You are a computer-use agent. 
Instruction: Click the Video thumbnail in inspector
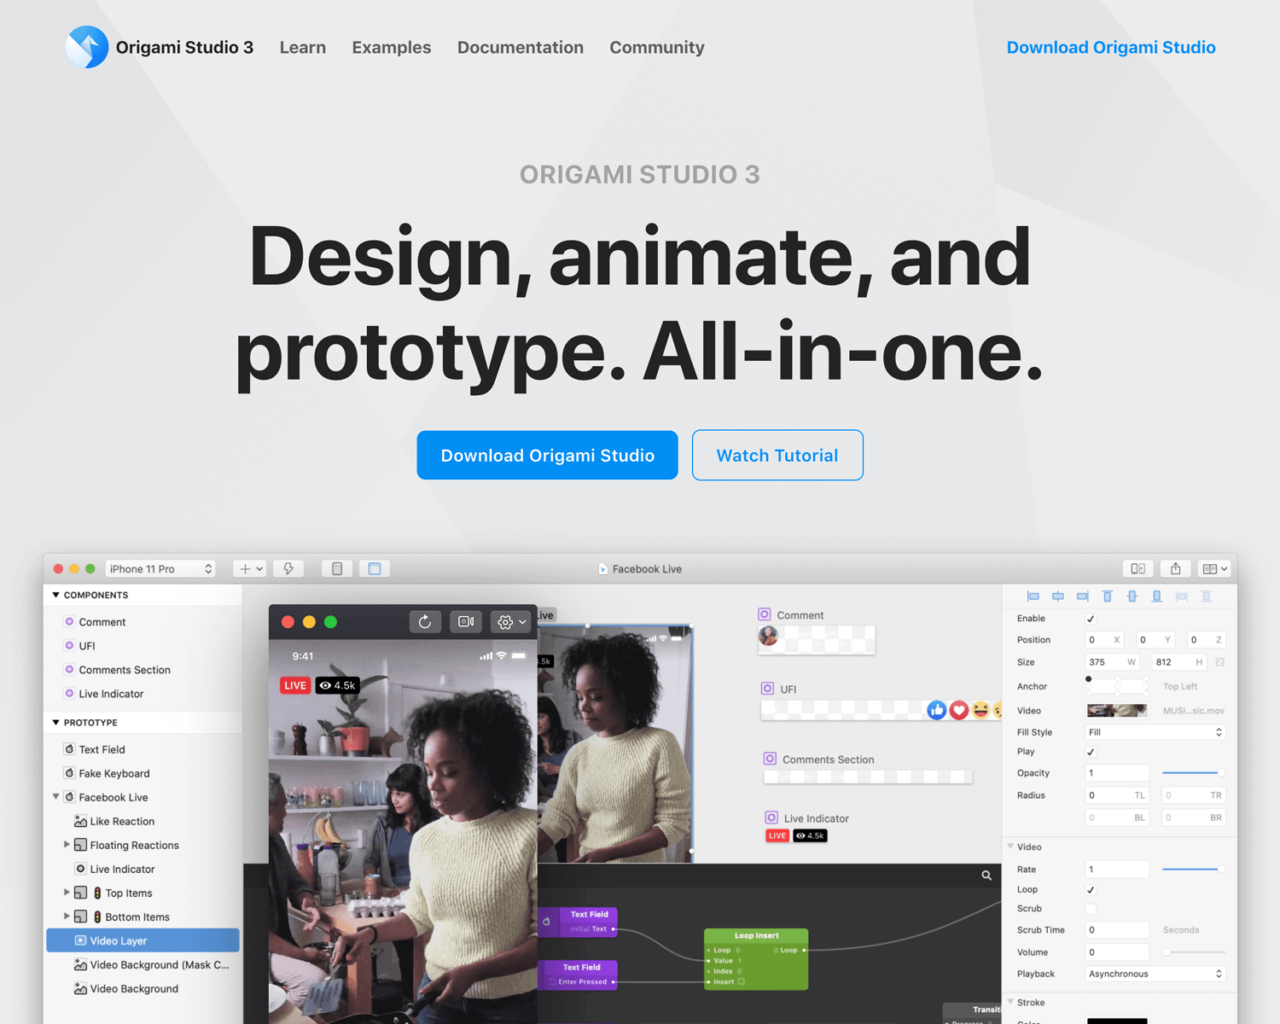point(1117,710)
